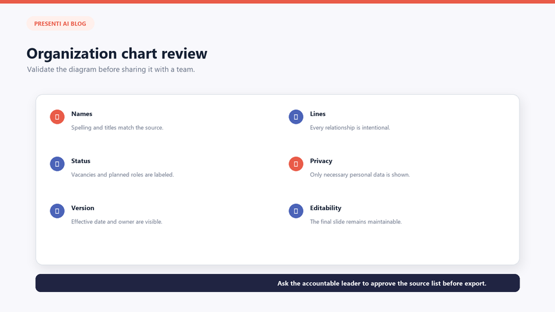The width and height of the screenshot is (555, 312).
Task: Click 'Only necessary personal data is shown' text
Action: pos(360,175)
